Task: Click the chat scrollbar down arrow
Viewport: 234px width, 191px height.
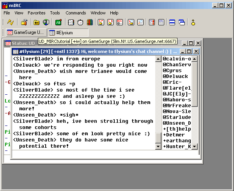Action: tap(158, 146)
